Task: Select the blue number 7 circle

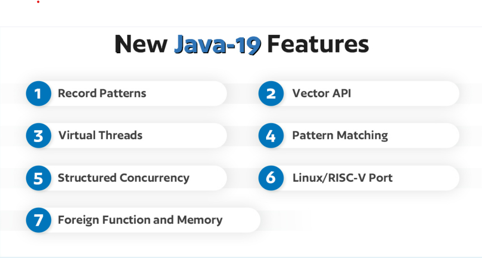Action: point(38,220)
